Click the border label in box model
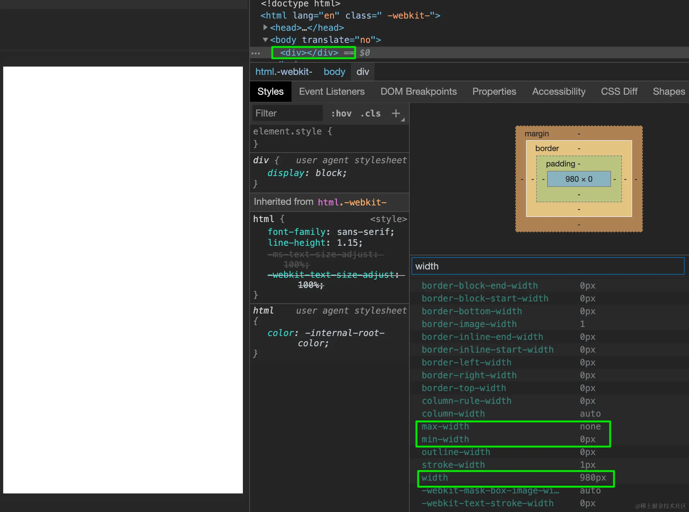This screenshot has height=512, width=689. (x=547, y=148)
